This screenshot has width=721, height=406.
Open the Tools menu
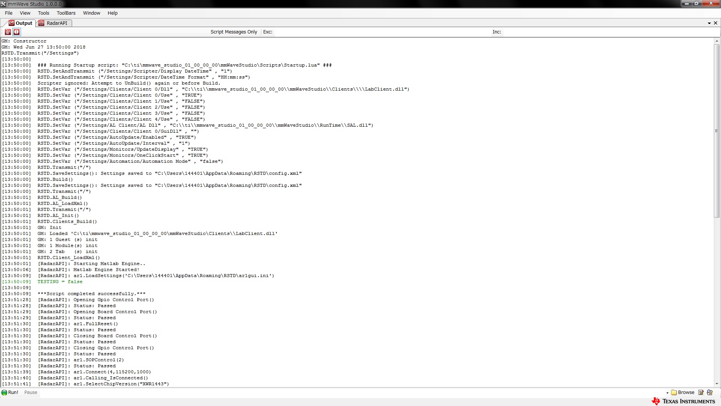(x=44, y=13)
